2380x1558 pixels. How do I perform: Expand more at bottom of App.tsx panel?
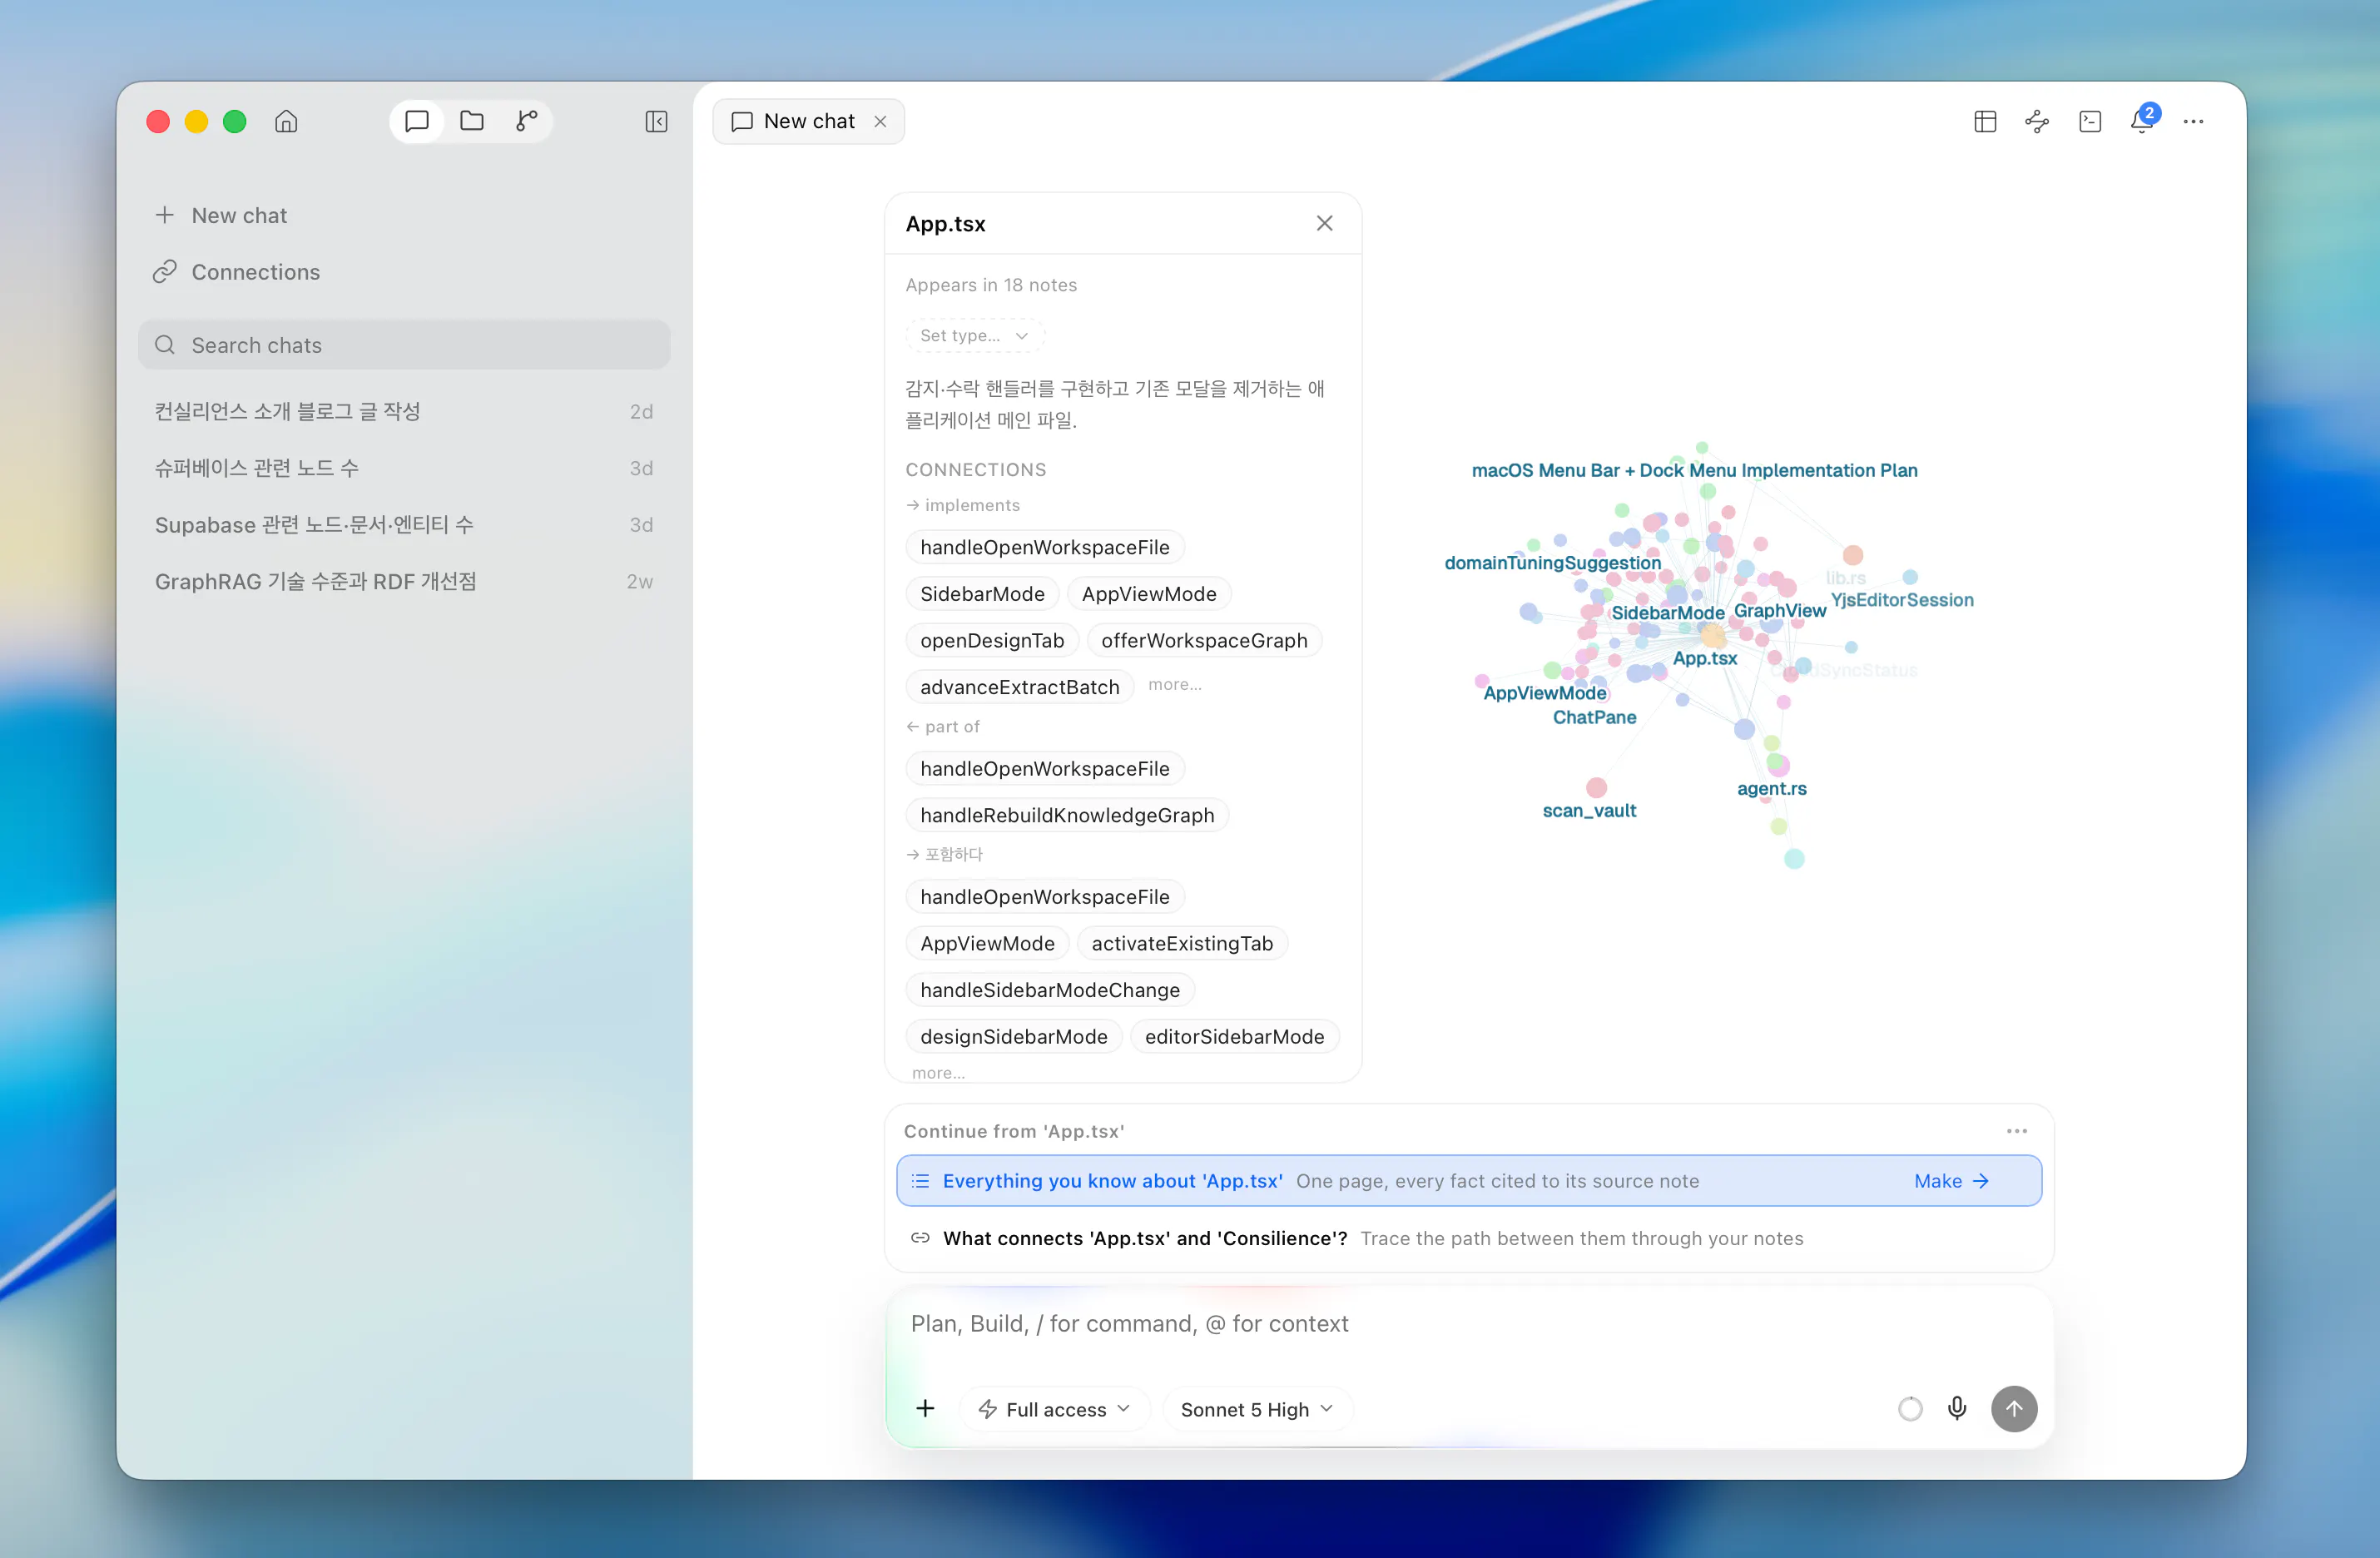coord(938,1073)
